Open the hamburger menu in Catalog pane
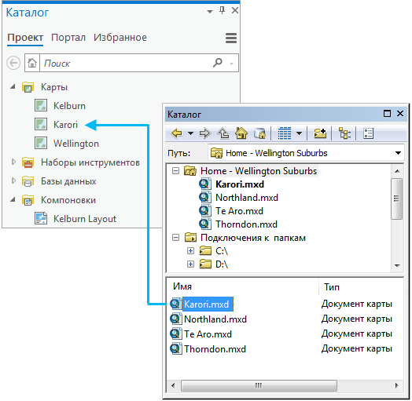Screen dimensions: 412x401 click(231, 38)
